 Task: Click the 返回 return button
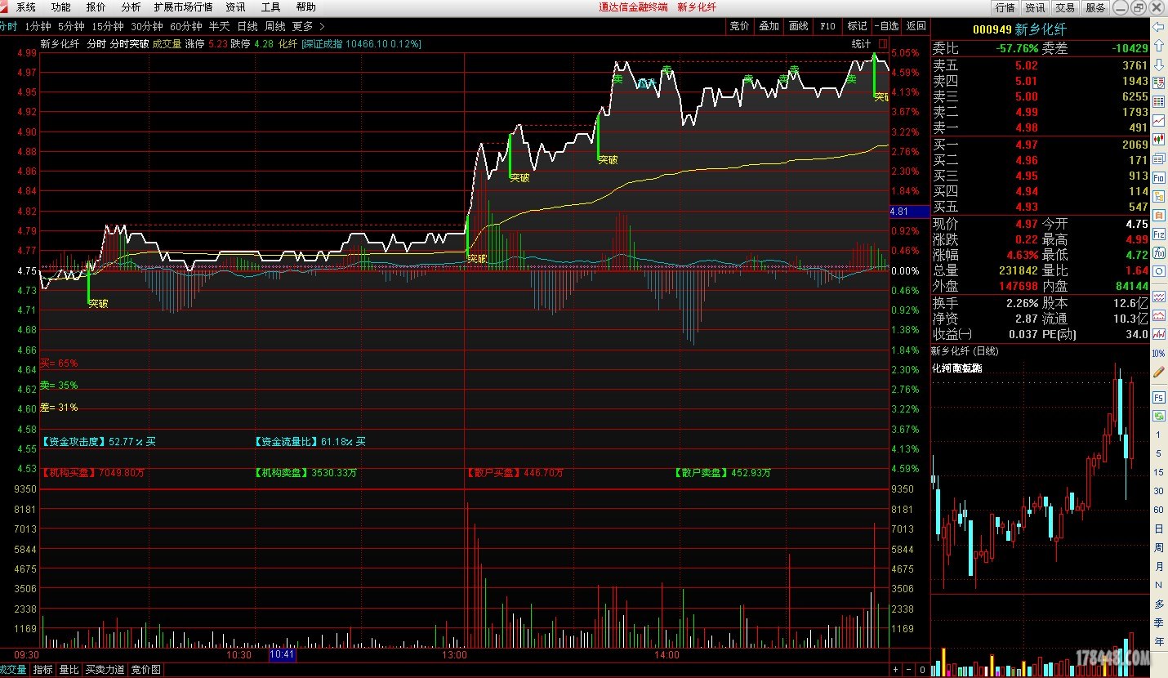click(916, 26)
